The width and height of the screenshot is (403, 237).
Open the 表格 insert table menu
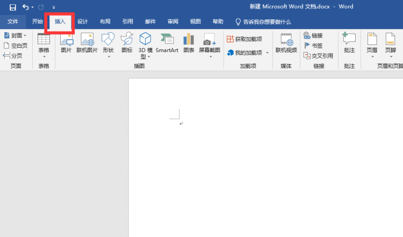[44, 46]
